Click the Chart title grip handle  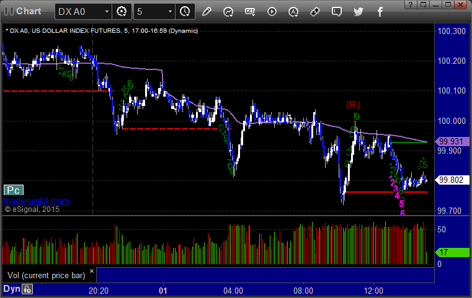[x=9, y=11]
